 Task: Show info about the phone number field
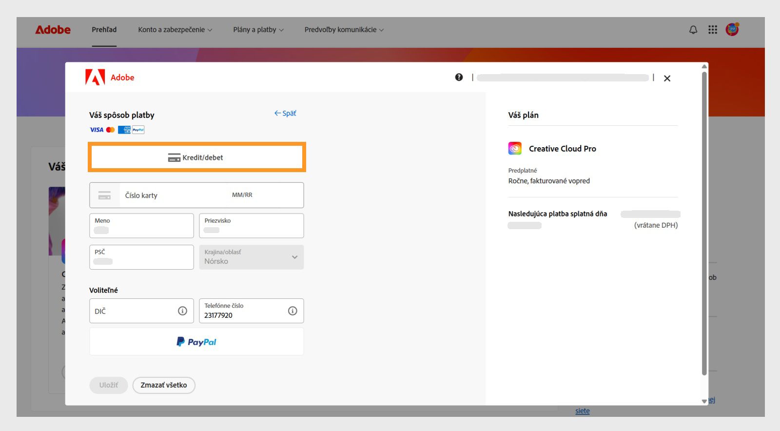(292, 311)
